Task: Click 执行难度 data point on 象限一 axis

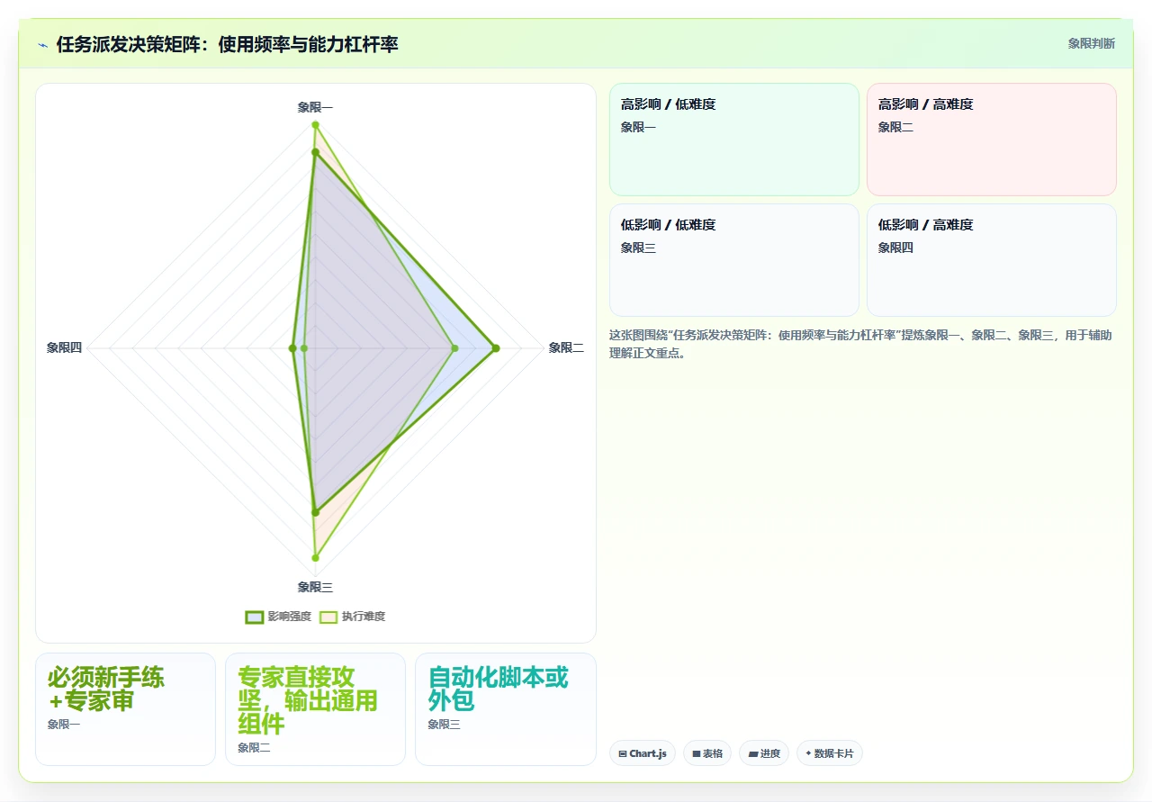Action: [x=315, y=124]
